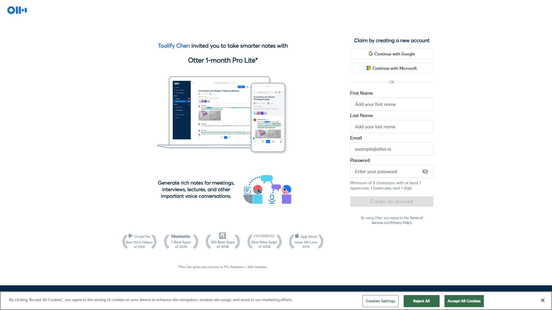Click the App Store Apps We Love badge
The image size is (552, 310).
click(x=306, y=241)
